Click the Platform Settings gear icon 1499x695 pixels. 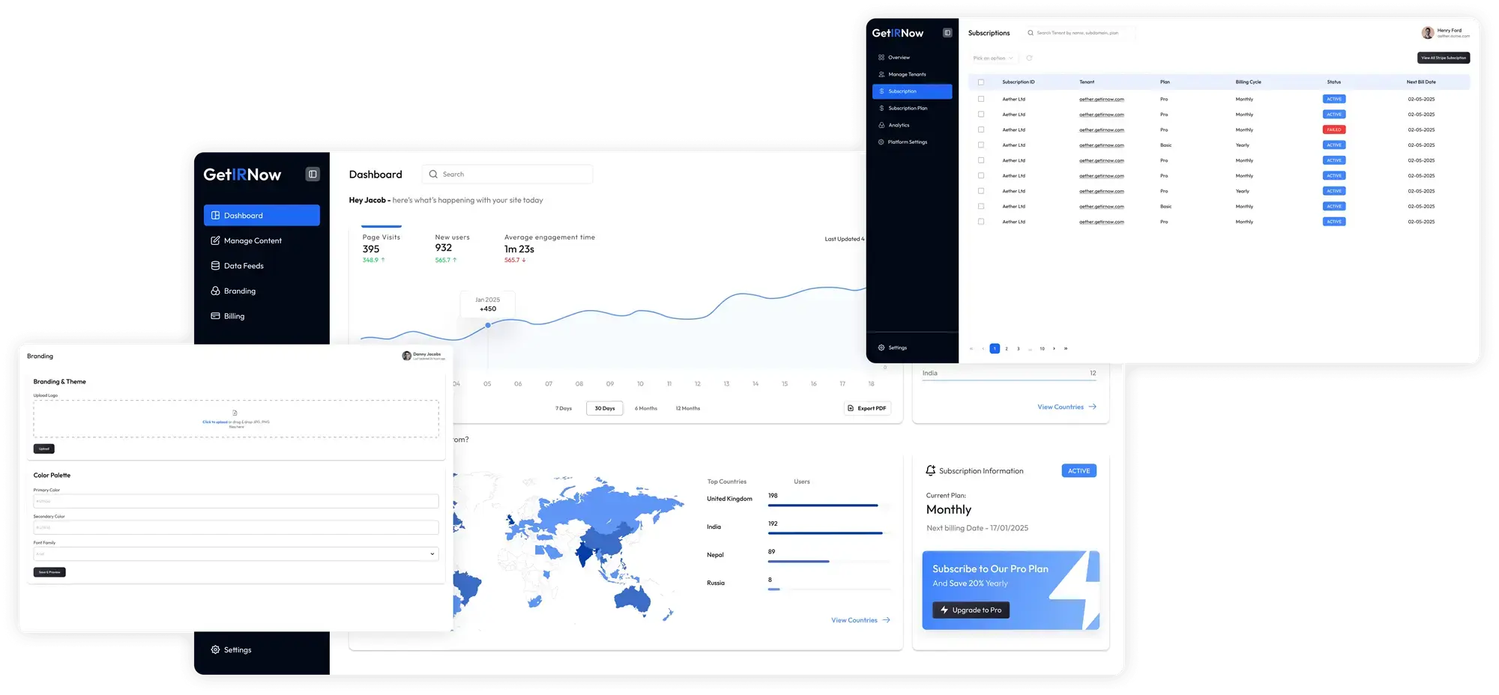[881, 142]
